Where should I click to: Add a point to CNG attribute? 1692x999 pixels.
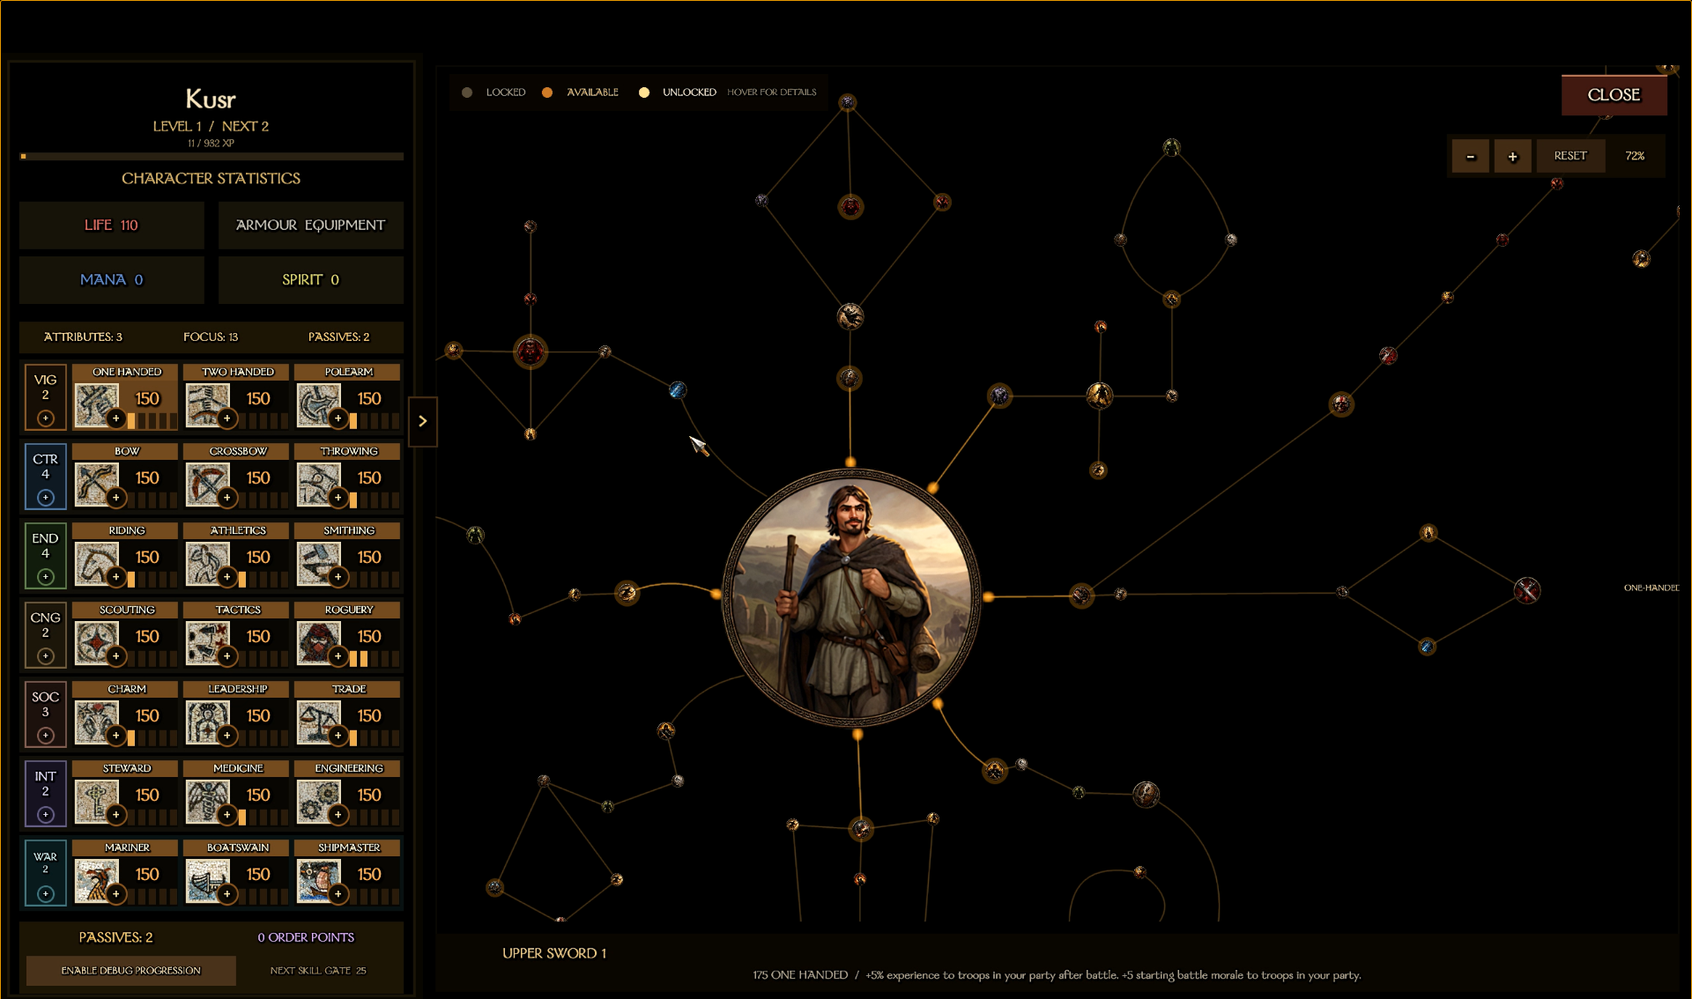coord(46,656)
